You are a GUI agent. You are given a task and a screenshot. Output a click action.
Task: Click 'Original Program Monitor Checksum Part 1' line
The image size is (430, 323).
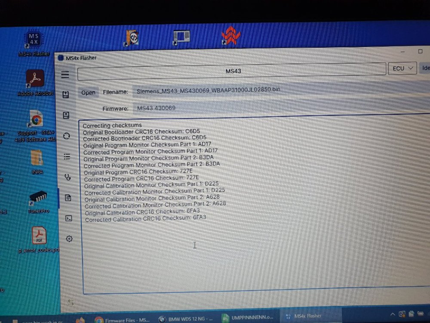pos(147,145)
